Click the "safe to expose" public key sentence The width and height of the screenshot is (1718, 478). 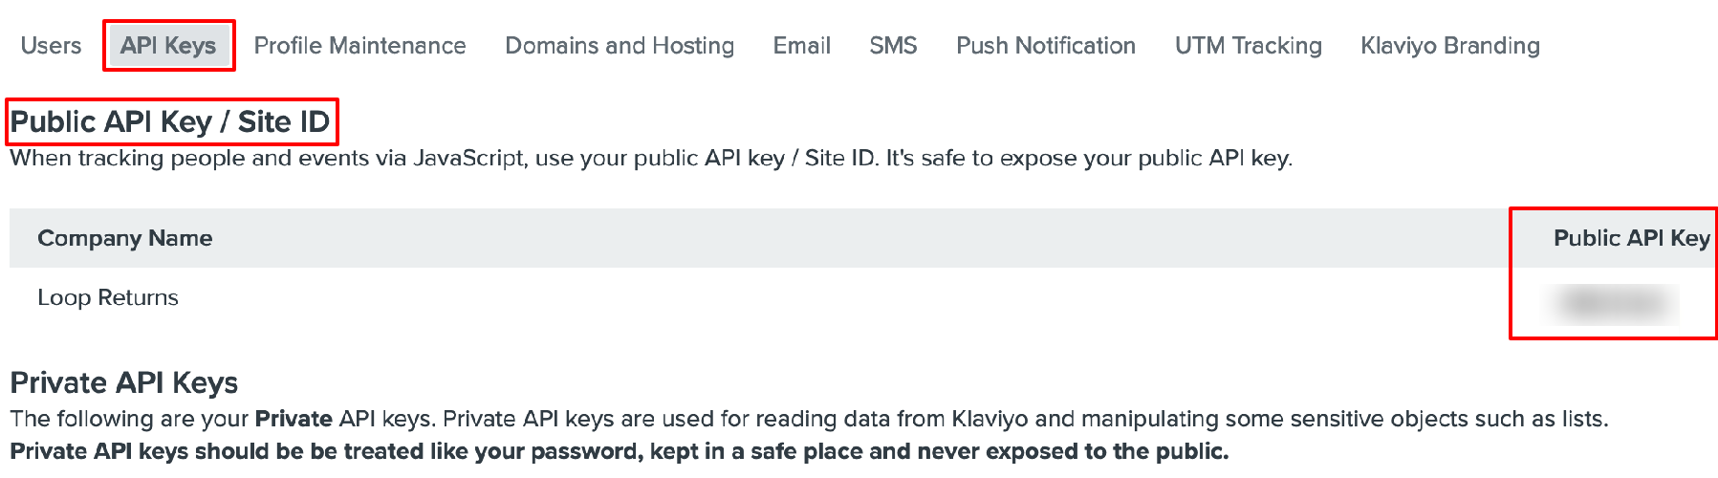1089,159
